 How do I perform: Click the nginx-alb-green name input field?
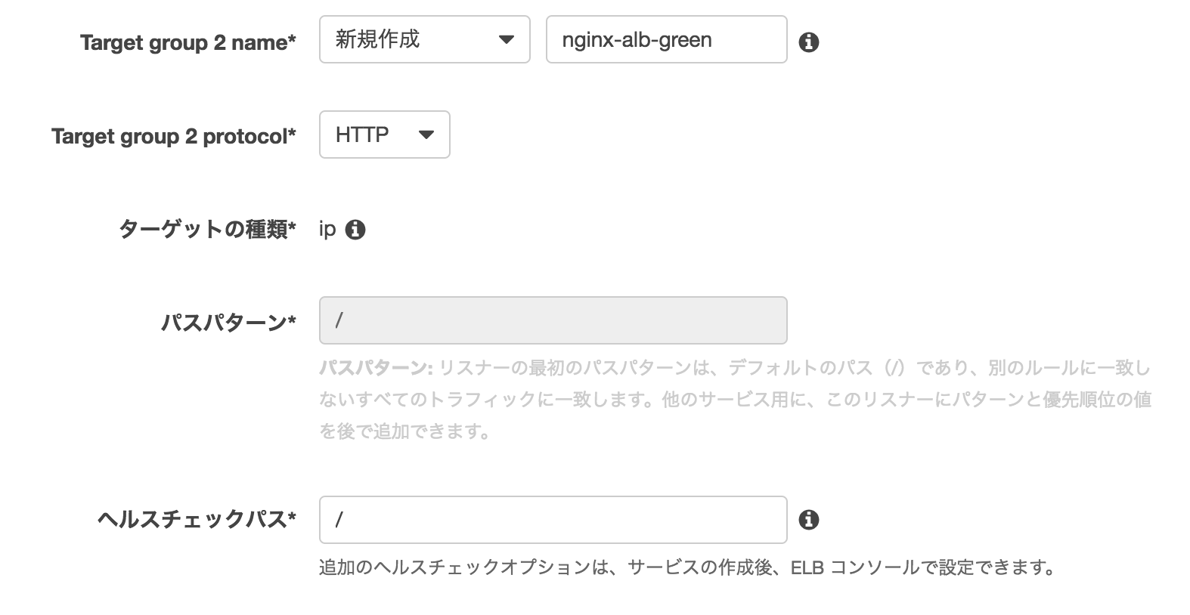(x=667, y=39)
